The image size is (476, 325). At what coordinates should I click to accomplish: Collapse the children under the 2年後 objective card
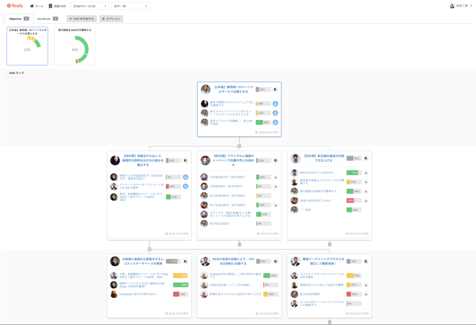[x=239, y=146]
